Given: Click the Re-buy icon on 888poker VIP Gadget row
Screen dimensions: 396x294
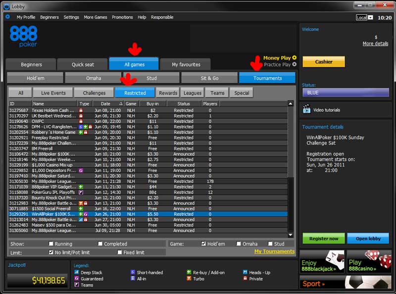Looking at the screenshot, I should [x=81, y=187].
